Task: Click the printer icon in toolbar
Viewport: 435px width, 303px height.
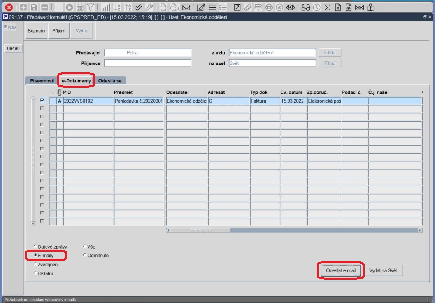Action: pyautogui.click(x=163, y=7)
